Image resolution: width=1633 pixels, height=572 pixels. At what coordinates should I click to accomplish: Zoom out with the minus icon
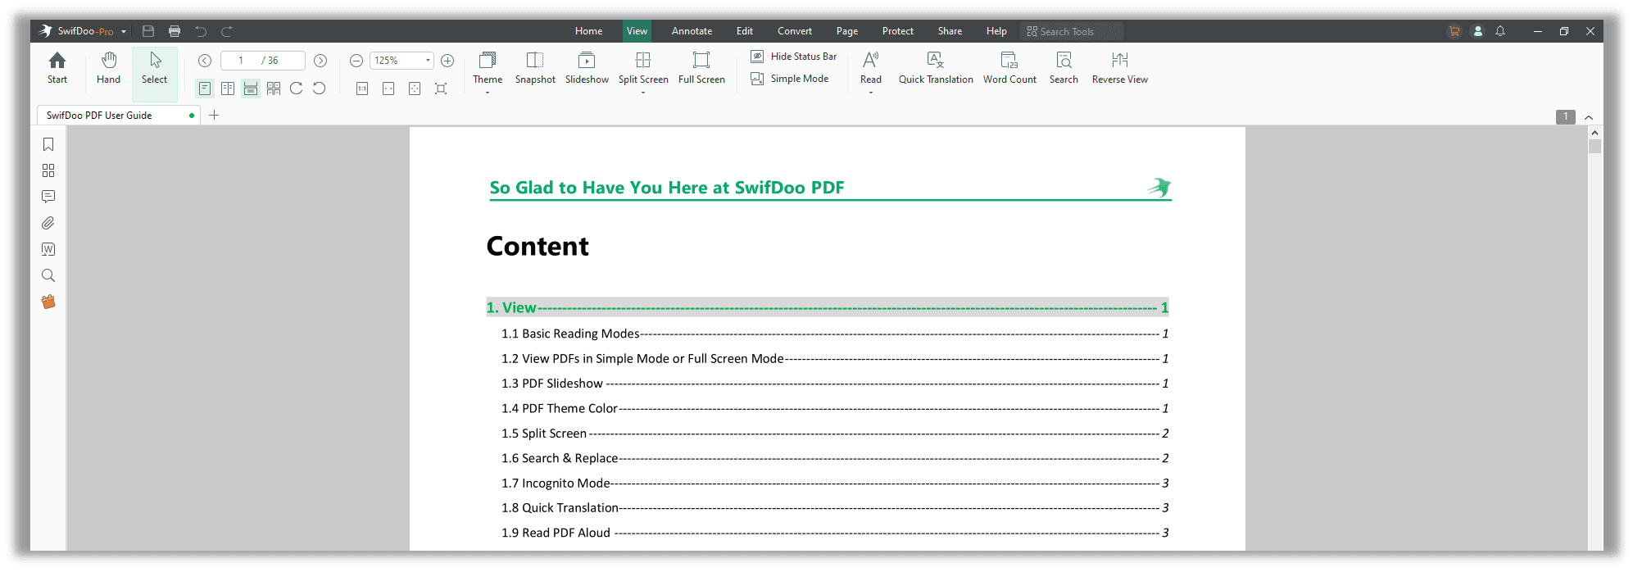pos(356,61)
